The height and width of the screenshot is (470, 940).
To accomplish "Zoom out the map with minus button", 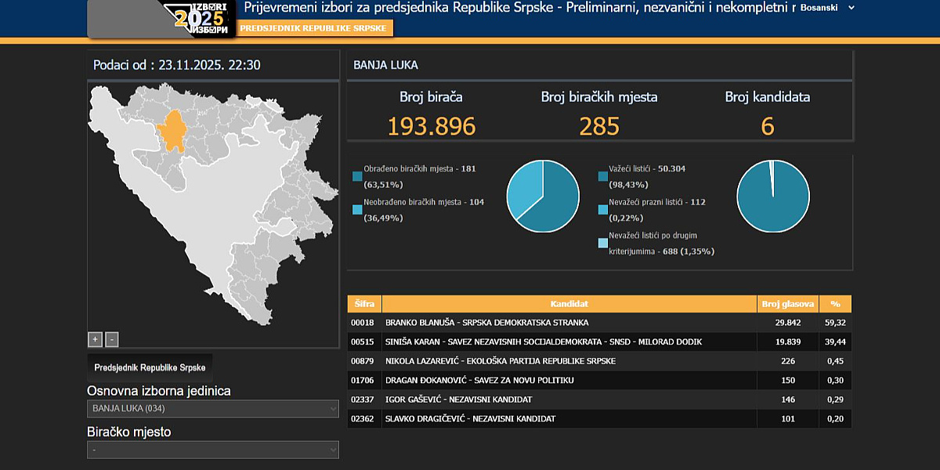I will (x=112, y=339).
